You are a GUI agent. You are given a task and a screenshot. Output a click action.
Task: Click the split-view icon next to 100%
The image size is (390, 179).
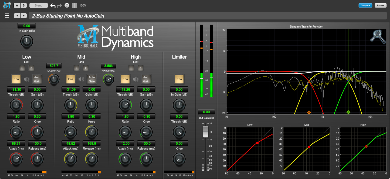point(75,5)
